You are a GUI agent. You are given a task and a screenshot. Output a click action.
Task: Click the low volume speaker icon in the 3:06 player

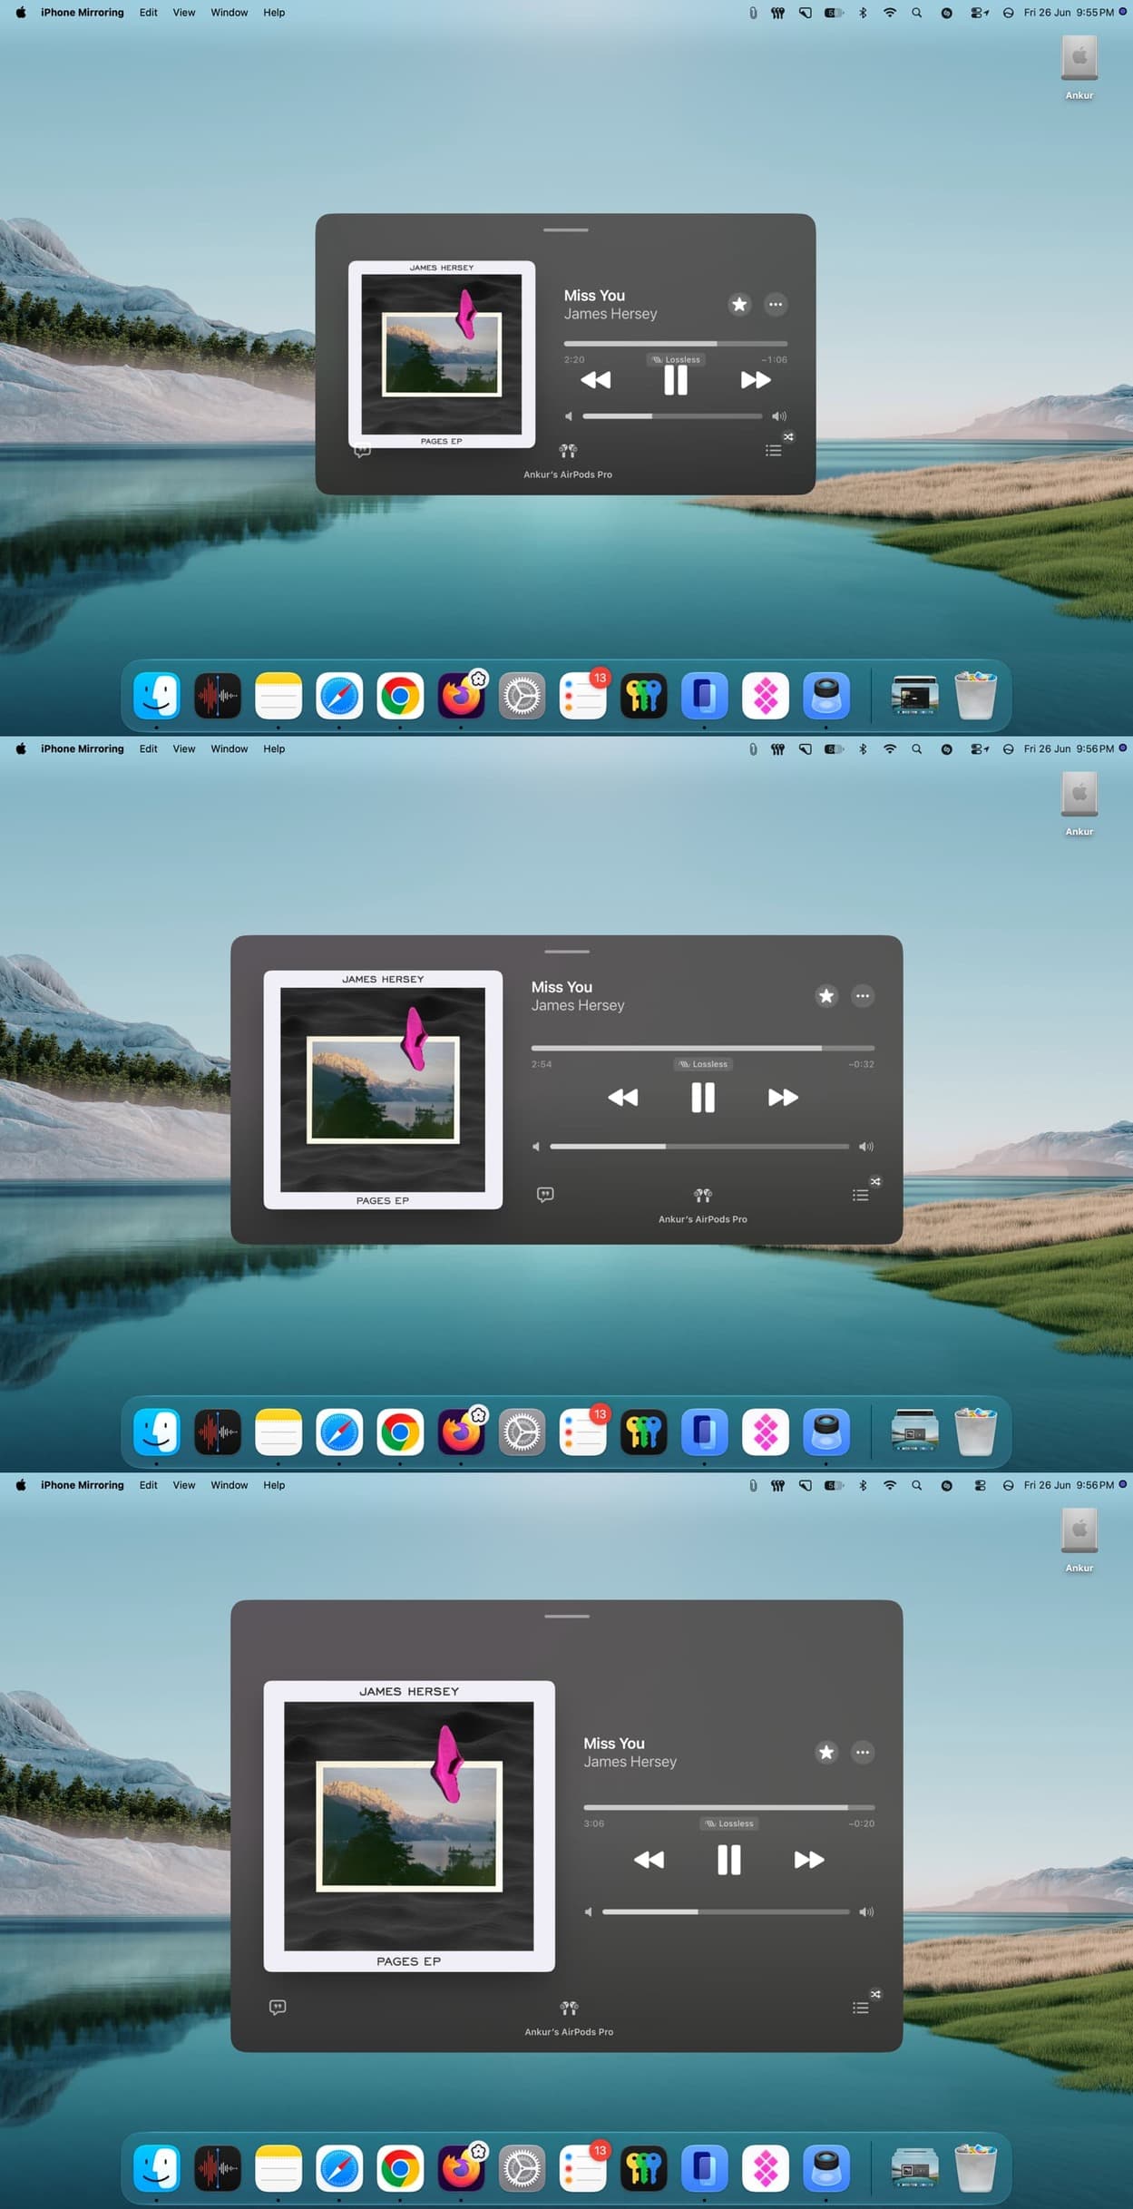point(589,1911)
